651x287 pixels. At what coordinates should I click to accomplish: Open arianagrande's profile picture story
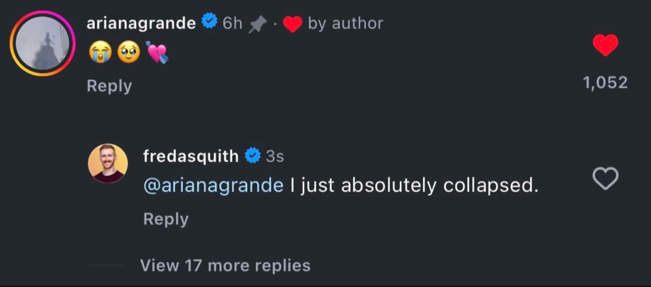tap(43, 43)
